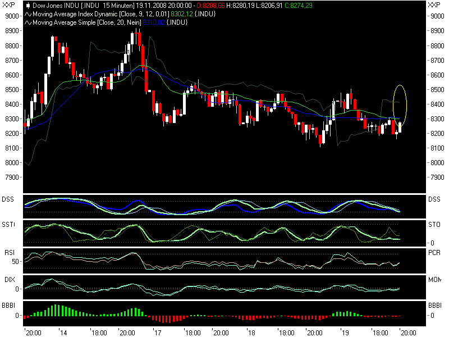449x337 pixels.
Task: Click the 50 level label beside RSI
Action: pos(15,262)
